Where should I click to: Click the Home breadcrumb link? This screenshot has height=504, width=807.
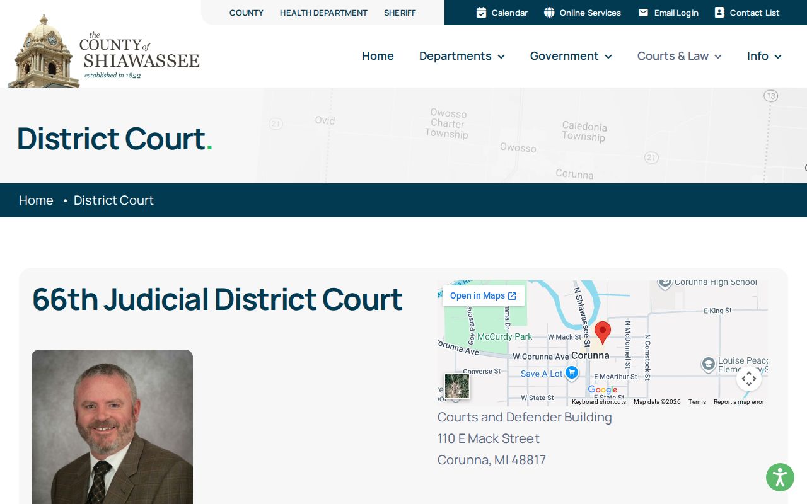pyautogui.click(x=36, y=200)
